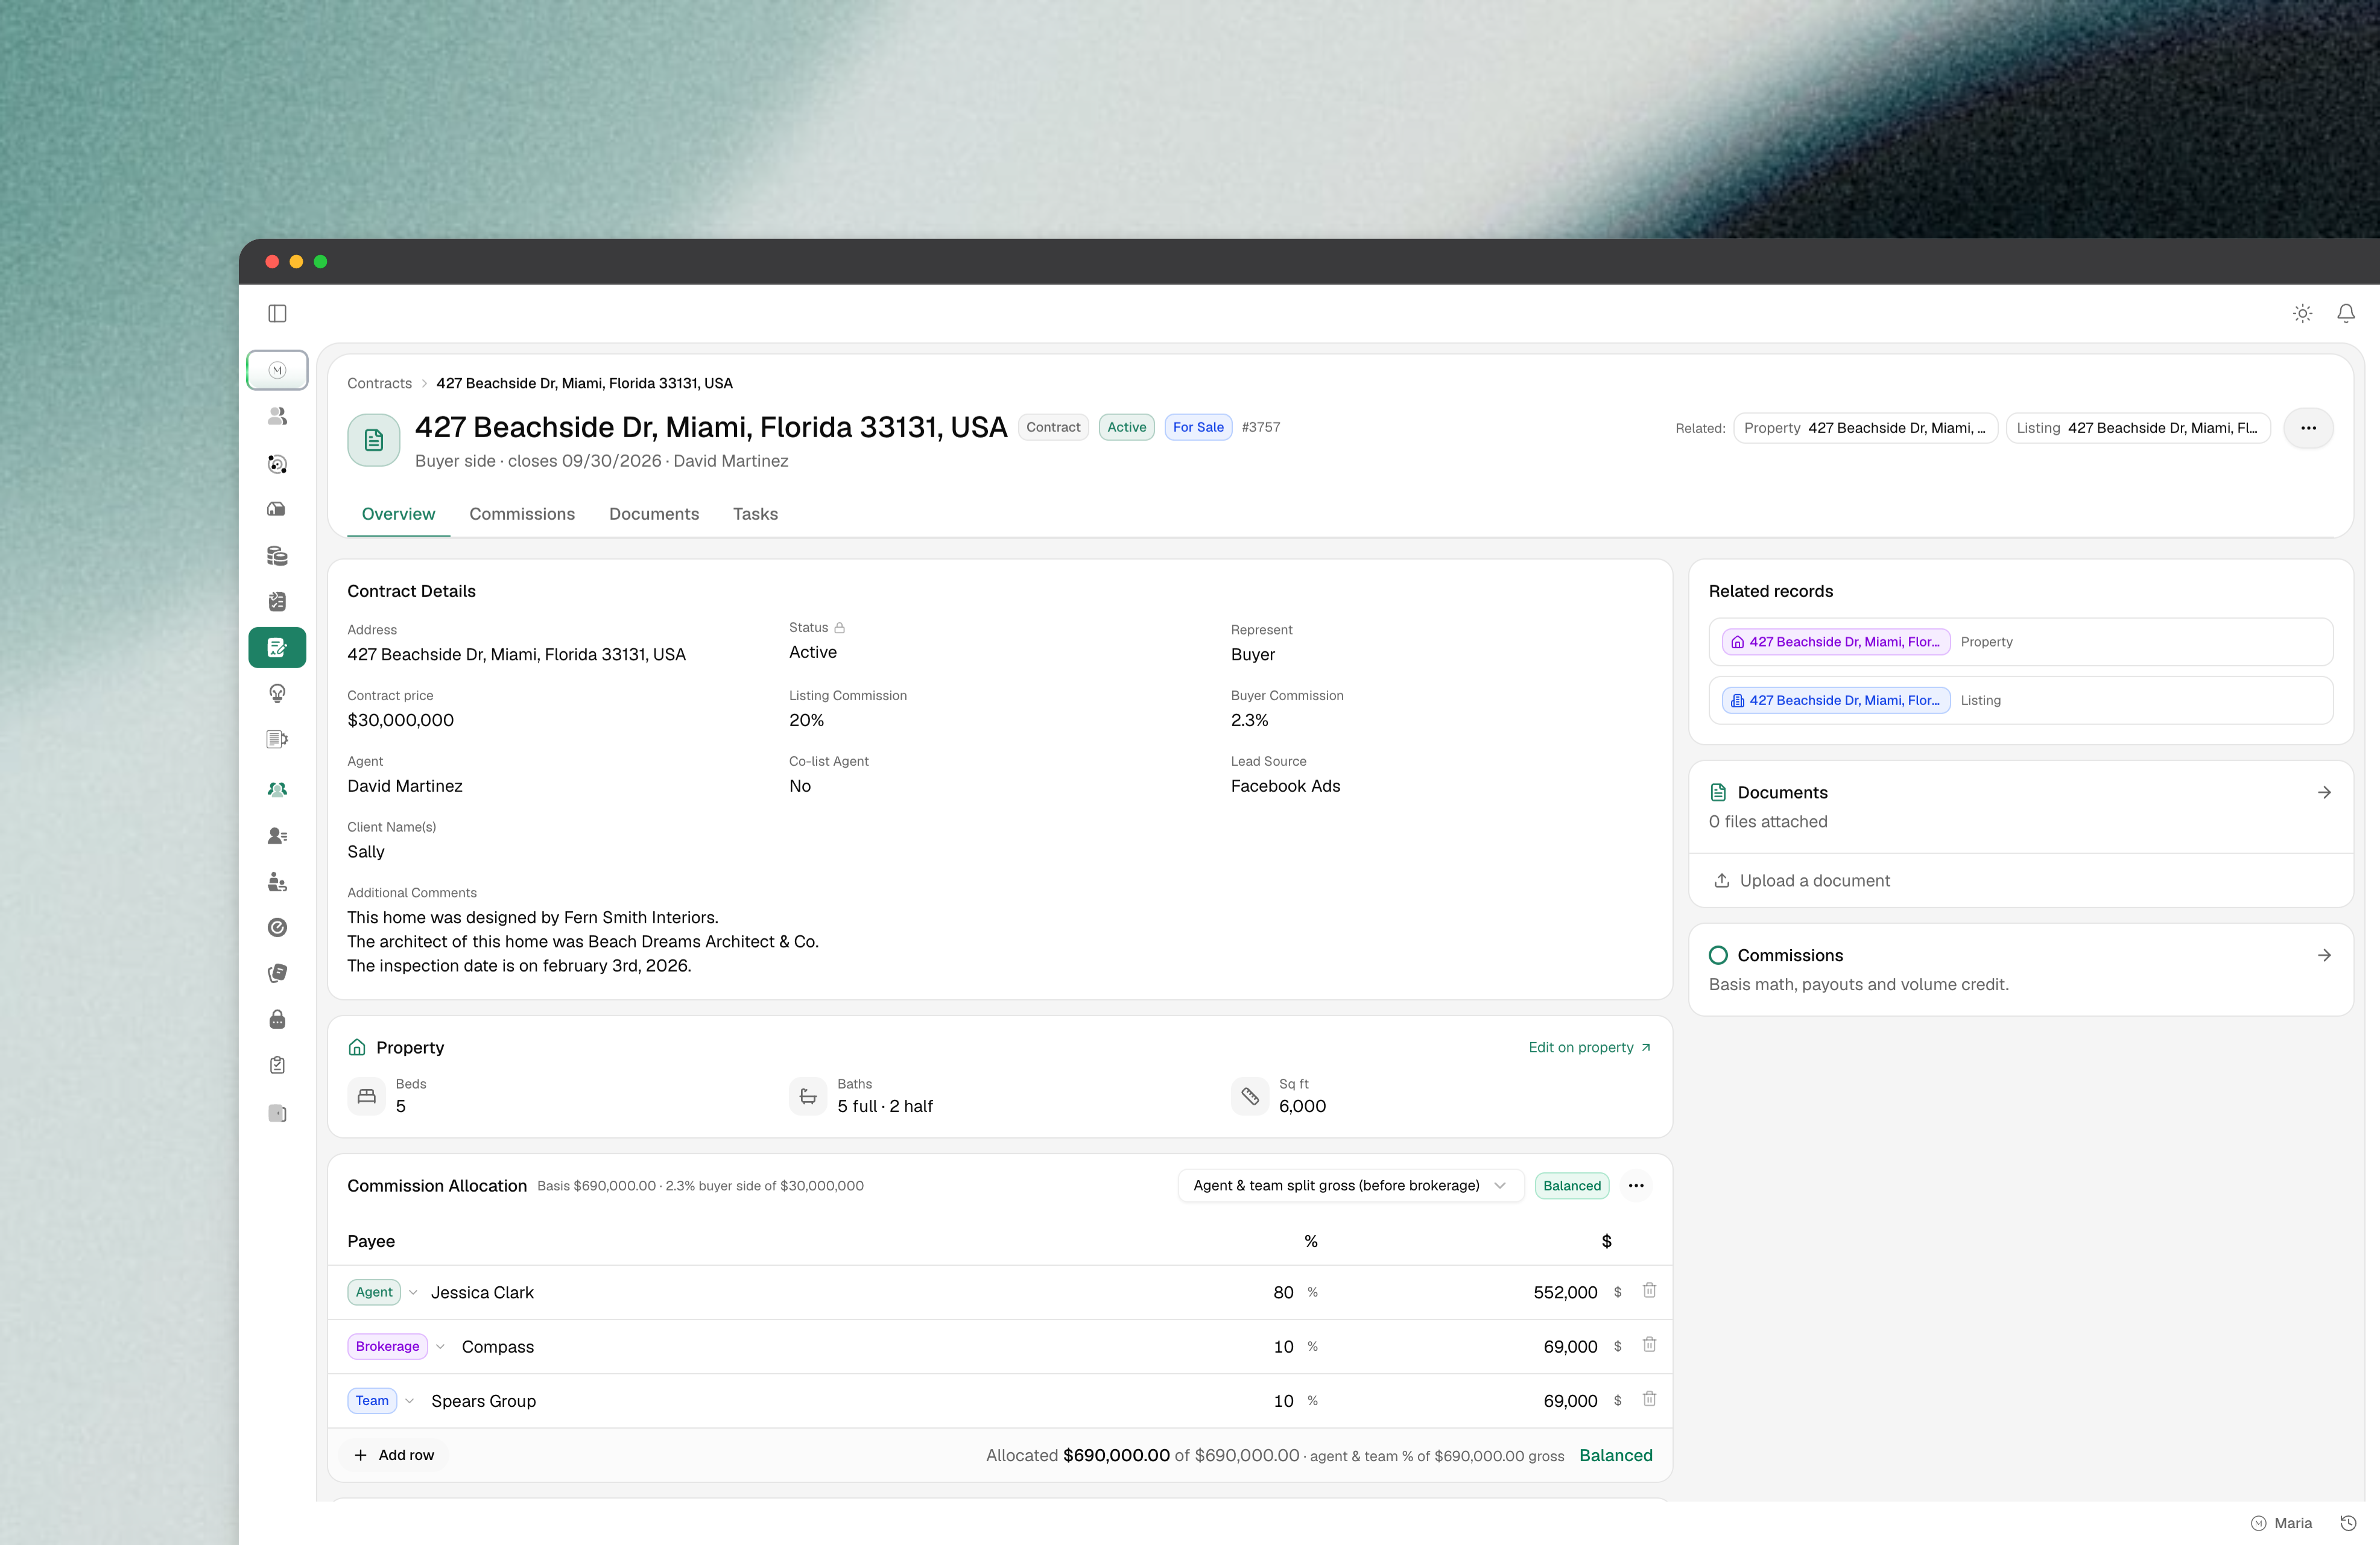
Task: Edit Jessica Clark's percentage field
Action: 1281,1292
